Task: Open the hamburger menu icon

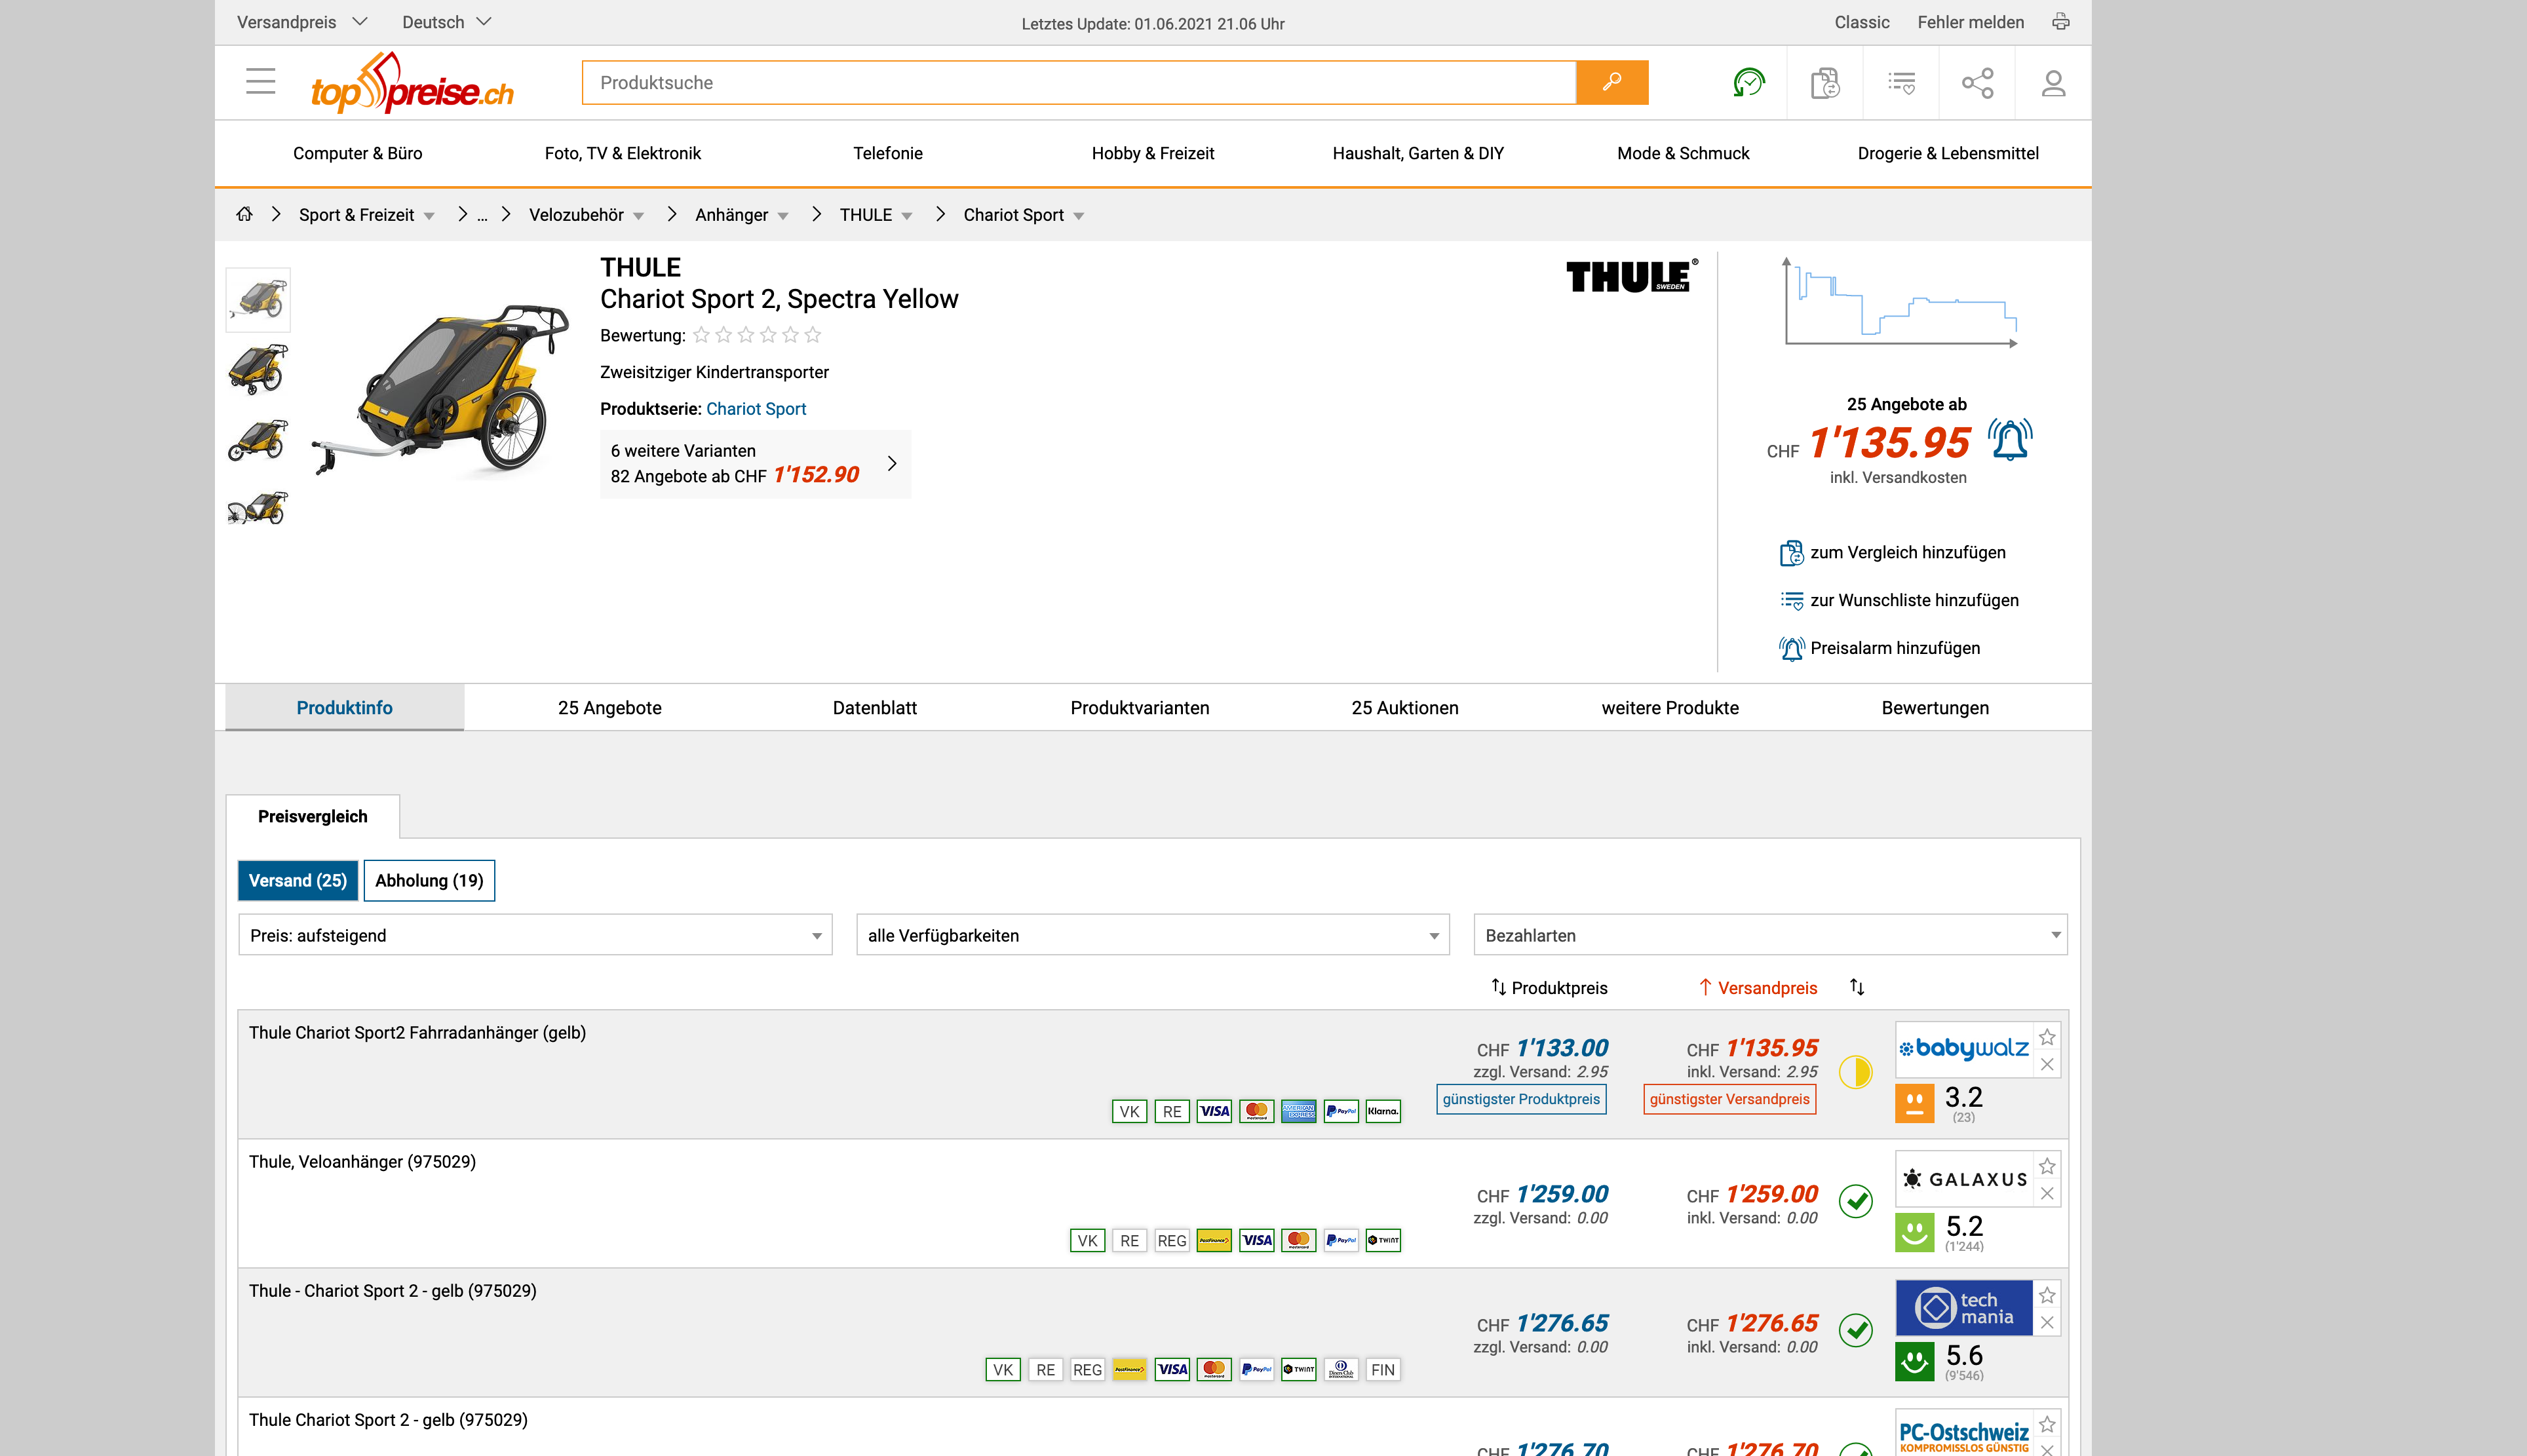Action: point(260,82)
